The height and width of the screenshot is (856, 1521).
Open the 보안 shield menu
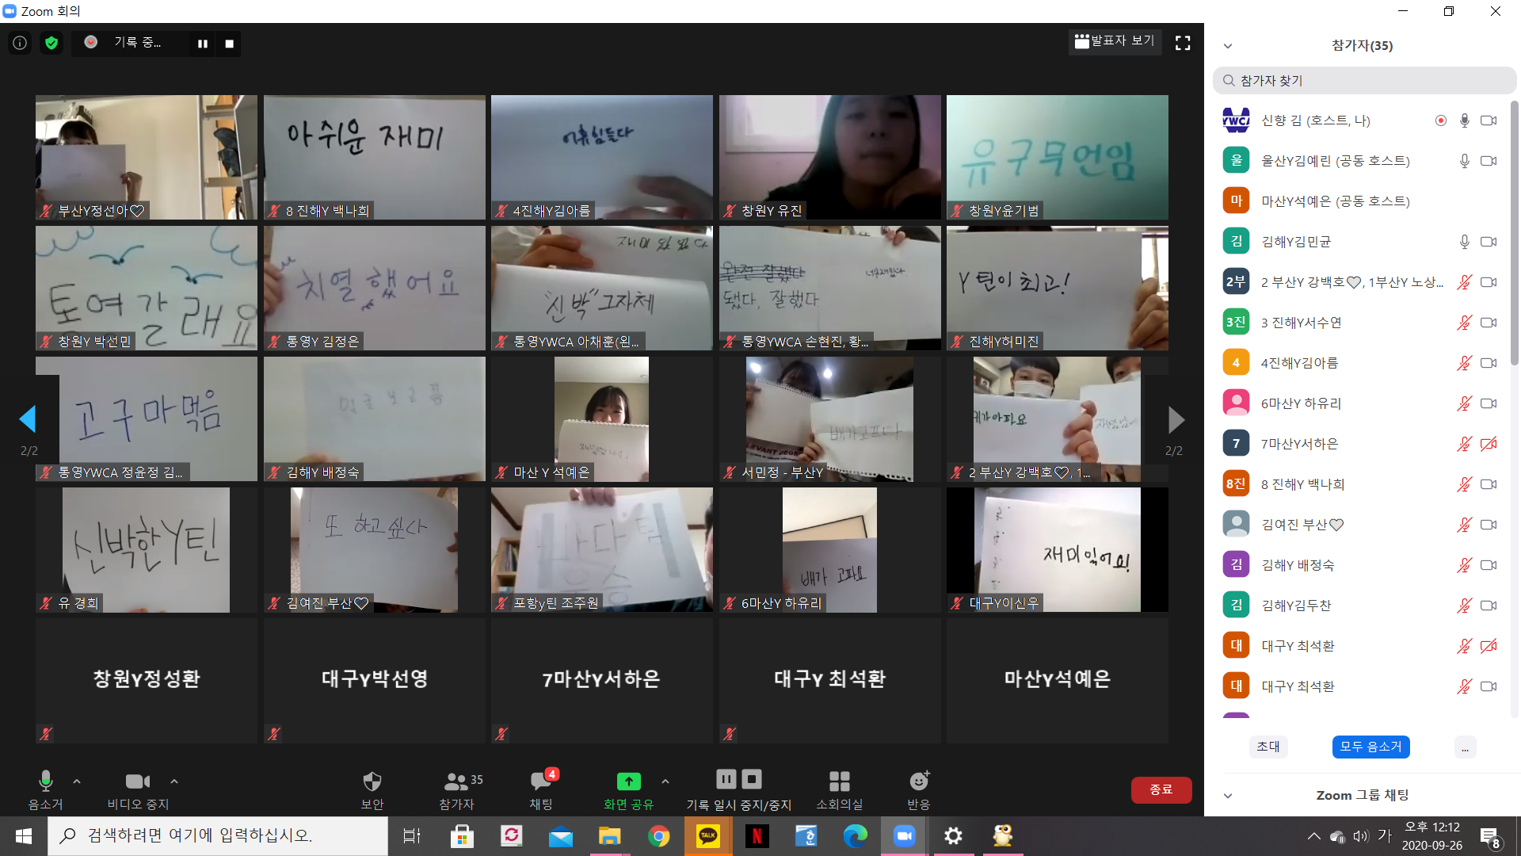[x=372, y=781]
